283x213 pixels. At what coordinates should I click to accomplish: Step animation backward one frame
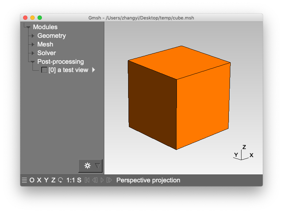point(95,180)
